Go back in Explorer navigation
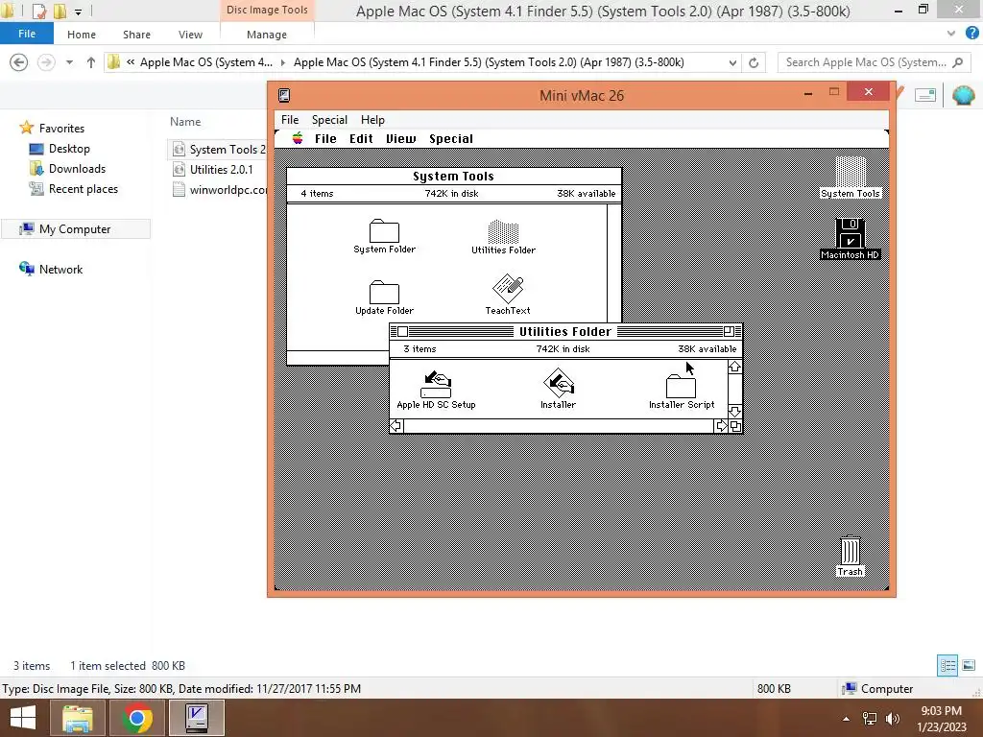Viewport: 983px width, 737px height. 19,62
